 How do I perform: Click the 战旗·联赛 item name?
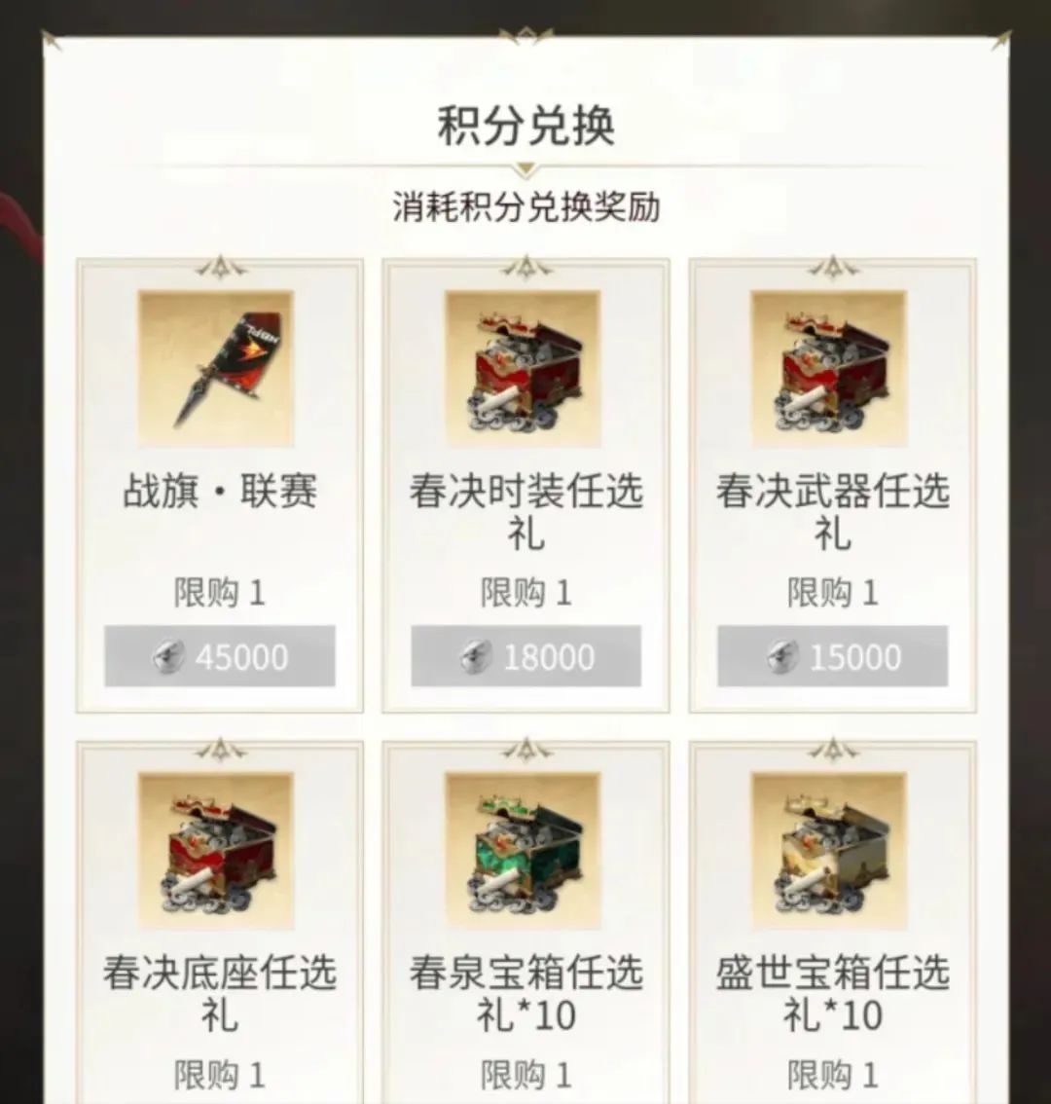(220, 491)
